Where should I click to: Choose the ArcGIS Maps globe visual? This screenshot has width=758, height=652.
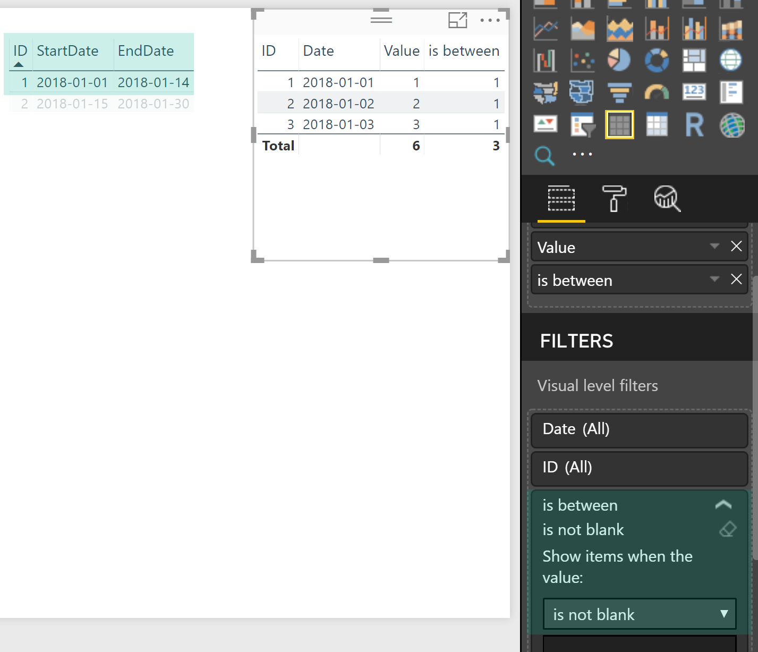point(731,124)
